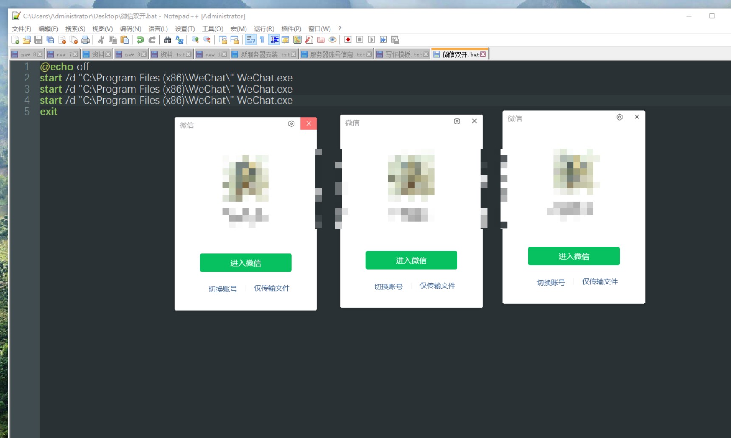
Task: Click the Paste toolbar icon
Action: point(124,40)
